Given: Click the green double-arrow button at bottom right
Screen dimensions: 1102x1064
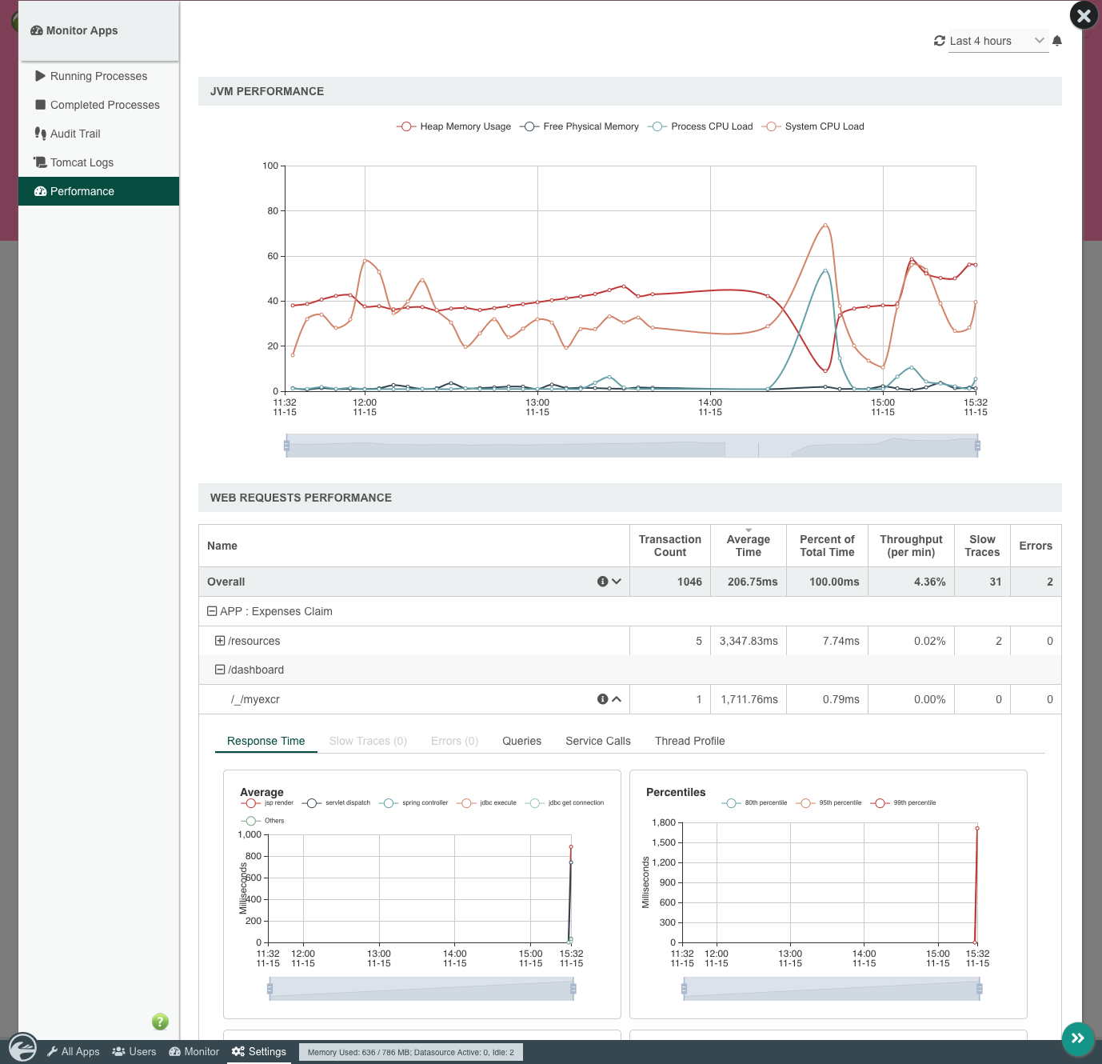Looking at the screenshot, I should pyautogui.click(x=1077, y=1038).
